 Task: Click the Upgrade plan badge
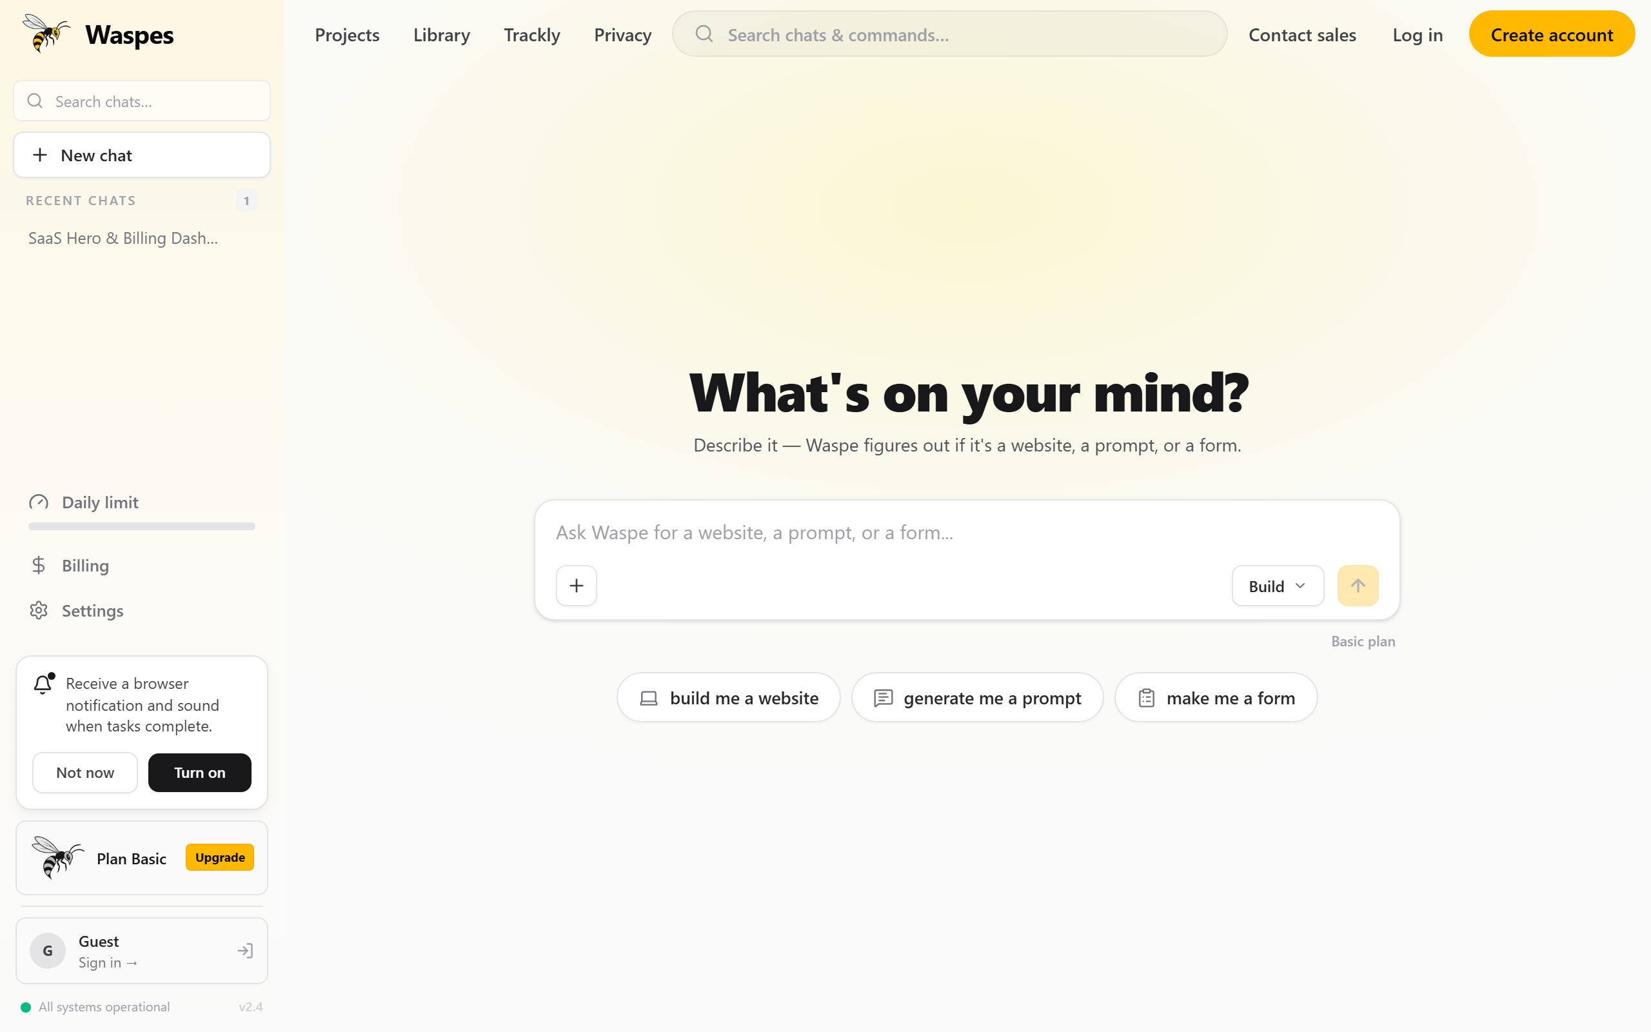[220, 857]
